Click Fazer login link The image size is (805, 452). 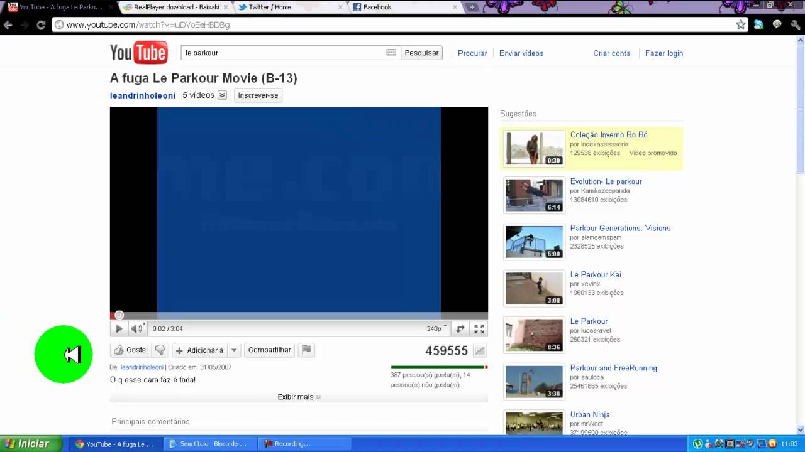click(x=663, y=53)
